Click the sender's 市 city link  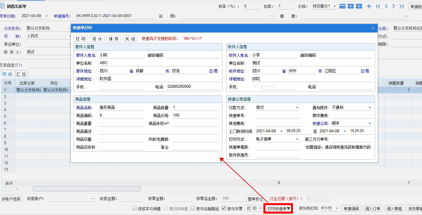pyautogui.click(x=167, y=71)
